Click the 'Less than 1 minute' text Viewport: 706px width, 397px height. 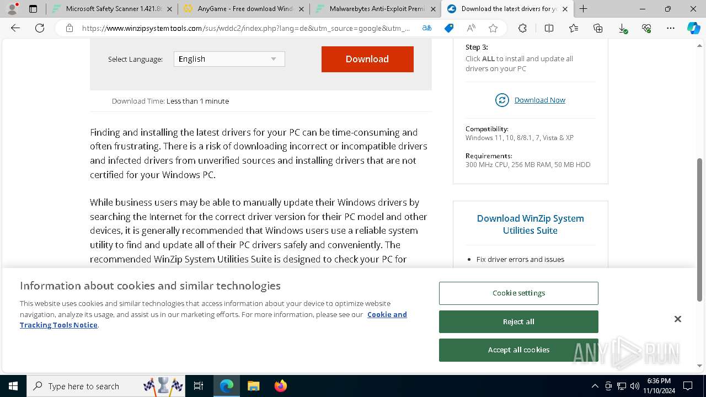(x=197, y=101)
